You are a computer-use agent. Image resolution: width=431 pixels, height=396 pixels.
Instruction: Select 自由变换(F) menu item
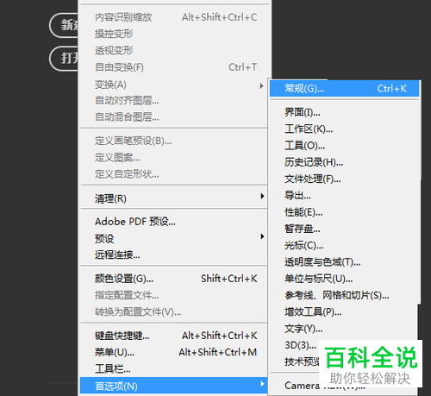point(174,67)
